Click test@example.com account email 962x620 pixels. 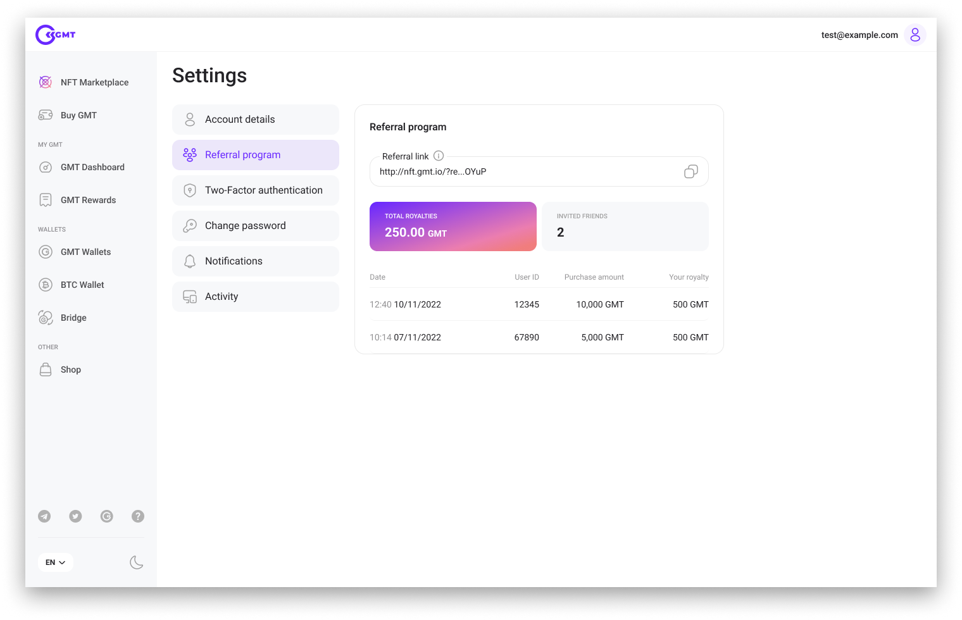[859, 35]
